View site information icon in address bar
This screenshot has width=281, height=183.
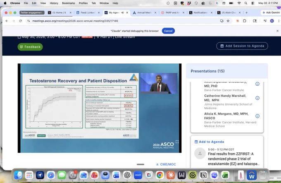29,21
